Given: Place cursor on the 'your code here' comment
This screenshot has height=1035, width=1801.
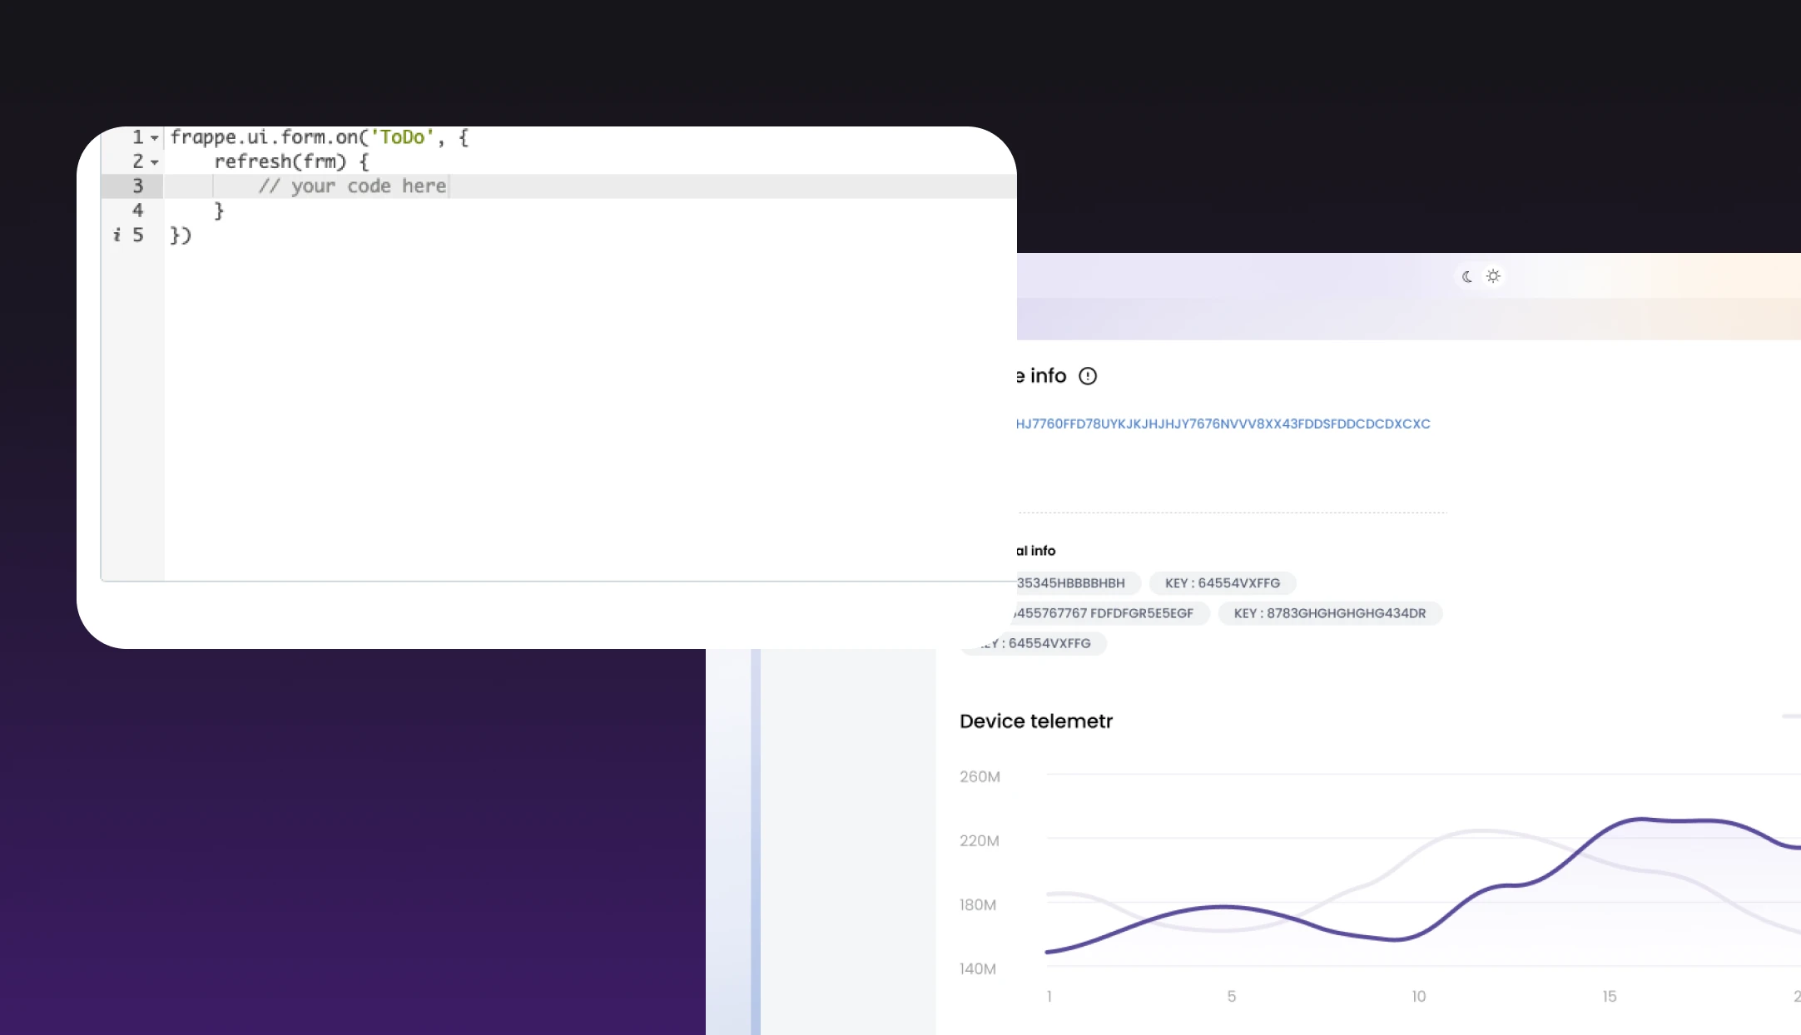Looking at the screenshot, I should point(353,186).
